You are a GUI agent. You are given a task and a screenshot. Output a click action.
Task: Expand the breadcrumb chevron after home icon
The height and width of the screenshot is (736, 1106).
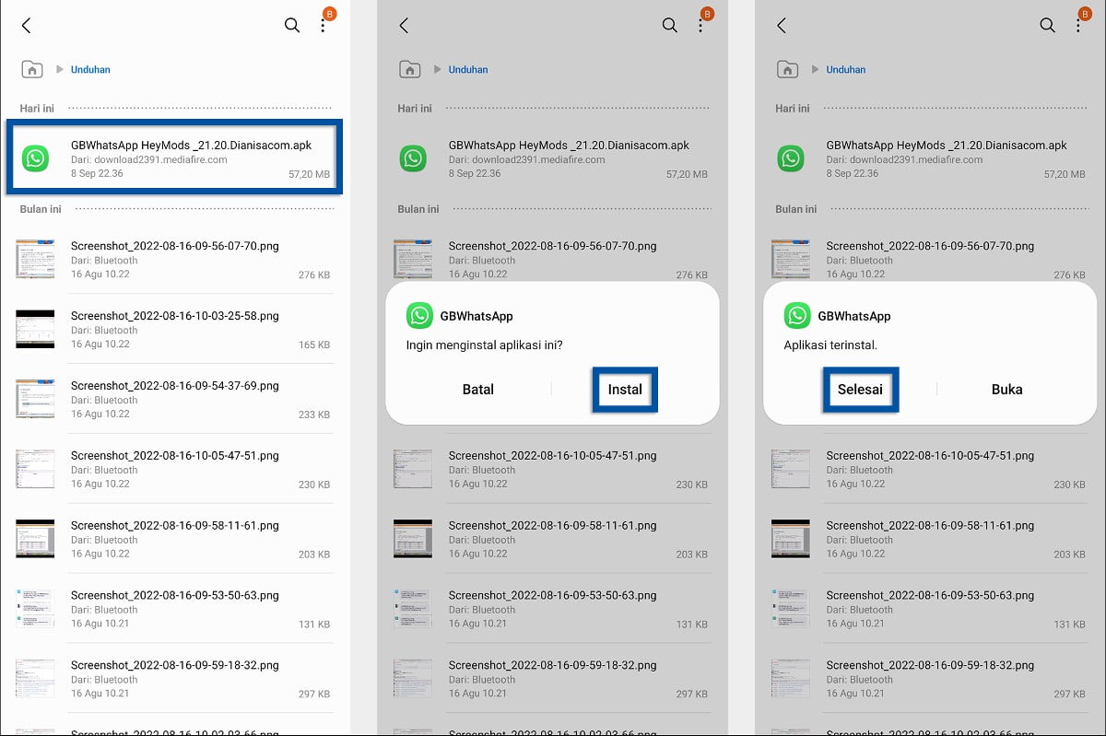click(61, 69)
